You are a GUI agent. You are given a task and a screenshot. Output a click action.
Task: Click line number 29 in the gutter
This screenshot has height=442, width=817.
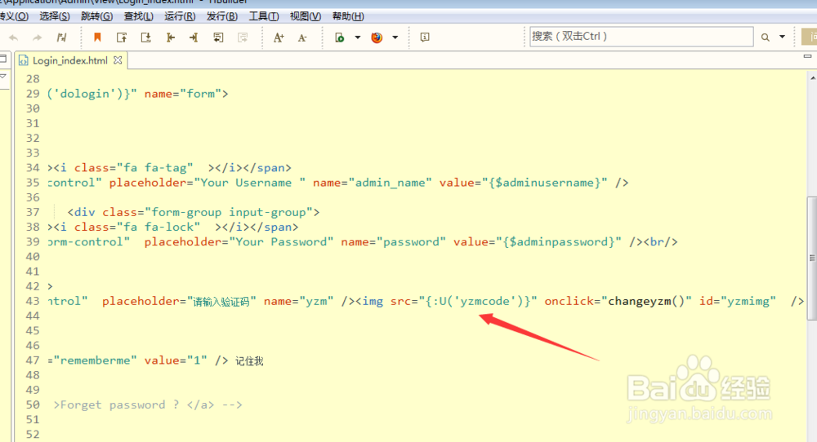33,94
